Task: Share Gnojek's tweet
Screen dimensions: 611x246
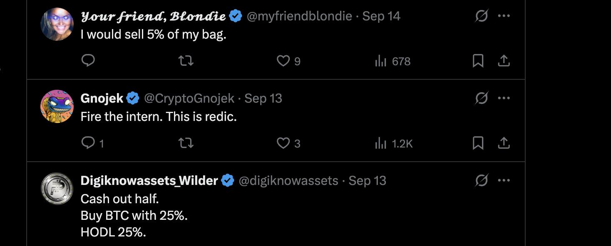Action: (x=504, y=143)
